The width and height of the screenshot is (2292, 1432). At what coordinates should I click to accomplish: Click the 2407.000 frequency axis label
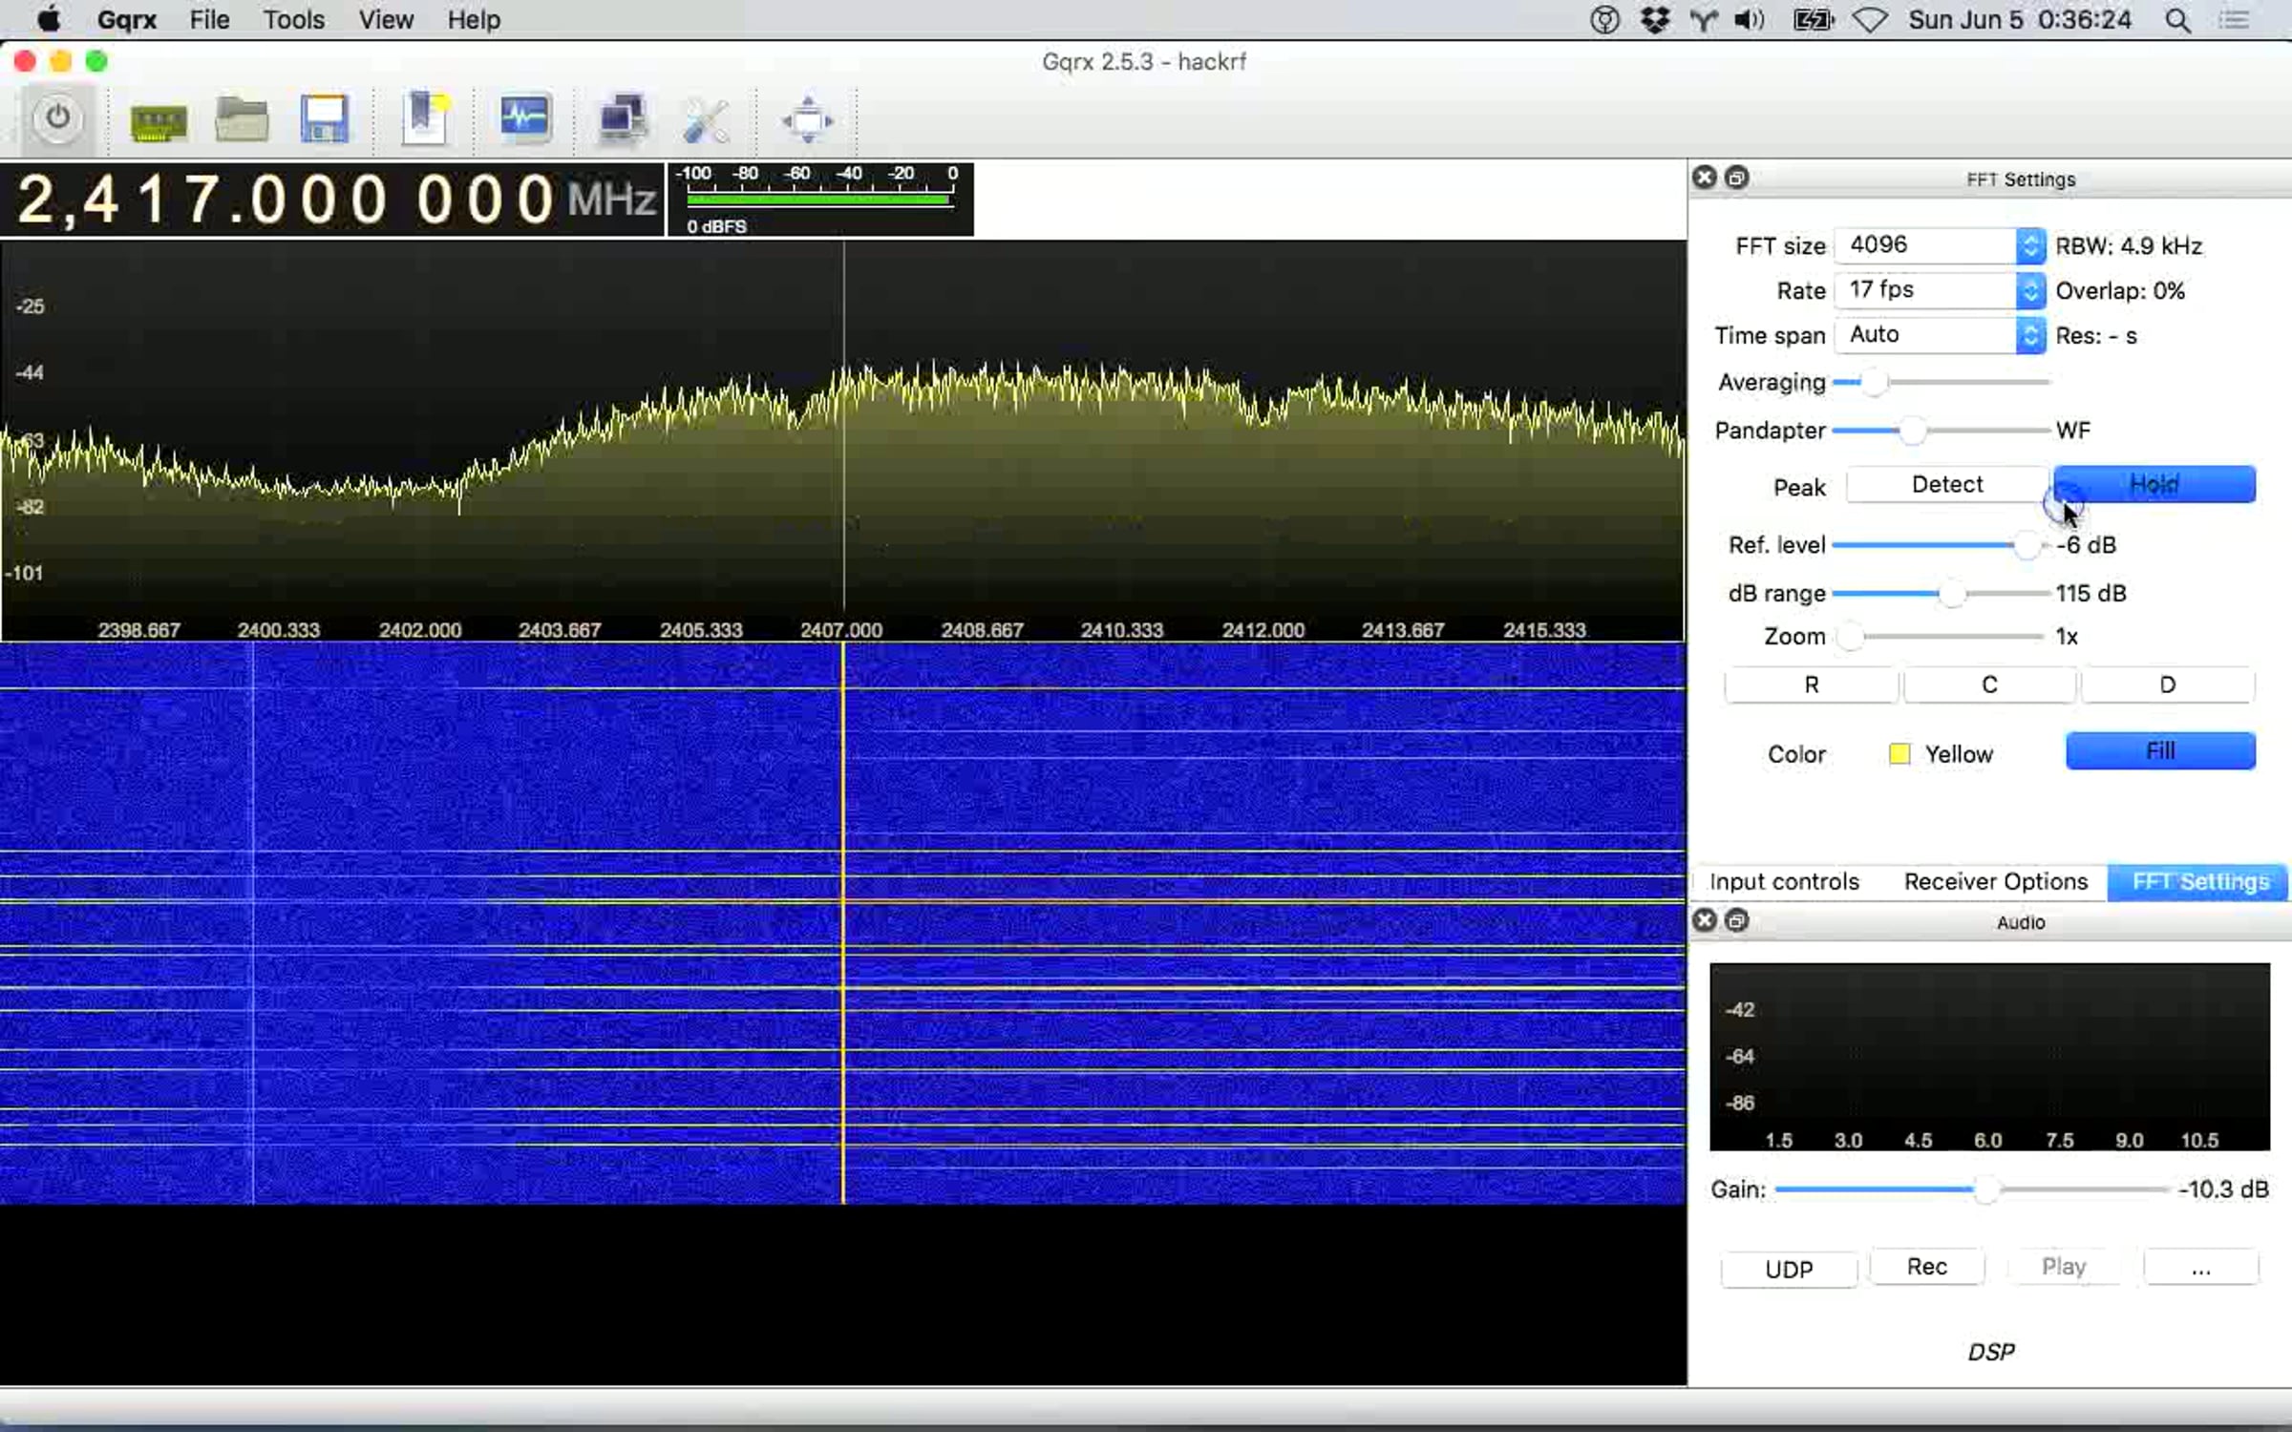tap(841, 630)
